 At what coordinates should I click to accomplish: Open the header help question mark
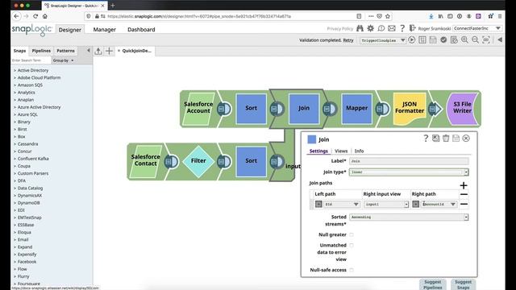(x=402, y=29)
